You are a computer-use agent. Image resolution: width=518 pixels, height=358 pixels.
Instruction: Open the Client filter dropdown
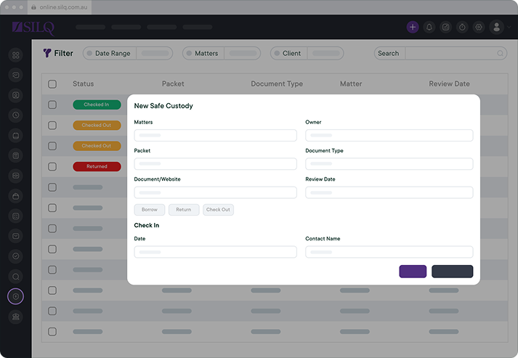(307, 53)
